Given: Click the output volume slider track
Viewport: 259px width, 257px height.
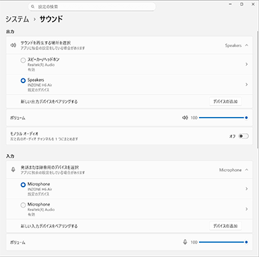Looking at the screenshot, I should pos(223,118).
